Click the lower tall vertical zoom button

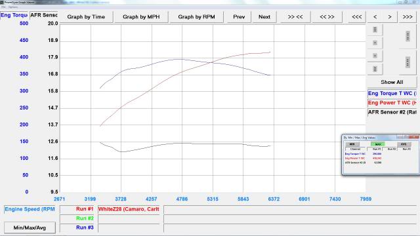[x=408, y=62]
